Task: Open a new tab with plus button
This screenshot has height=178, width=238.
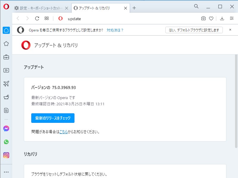Action: (134, 8)
